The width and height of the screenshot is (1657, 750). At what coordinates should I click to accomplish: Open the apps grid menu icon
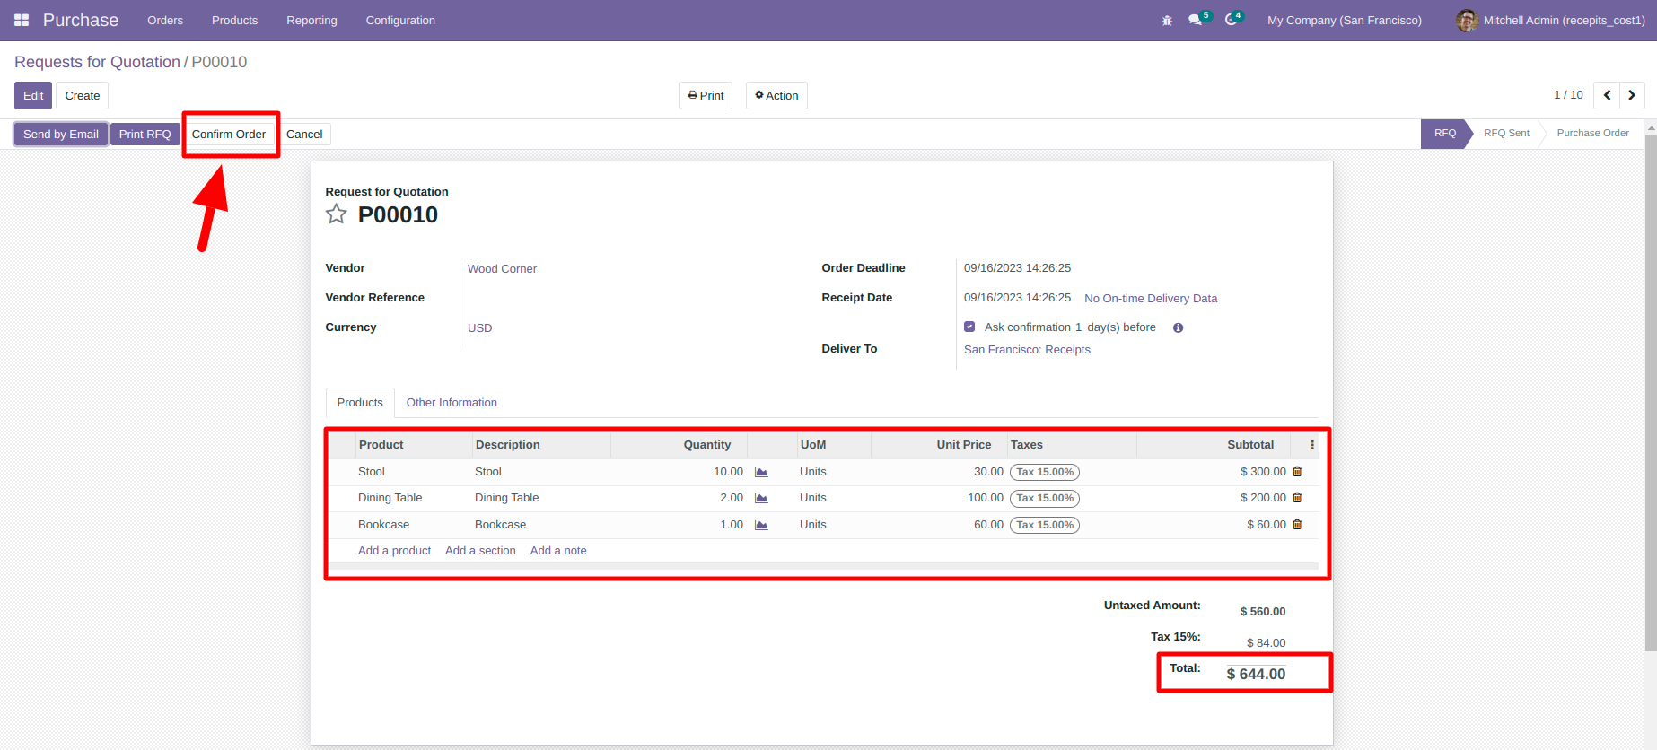[x=22, y=20]
